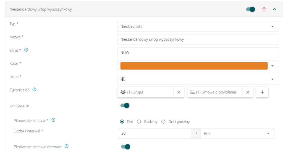This screenshot has width=283, height=155.
Task: Click help icon next to Pilnowanie limitu w
Action: pos(54,120)
